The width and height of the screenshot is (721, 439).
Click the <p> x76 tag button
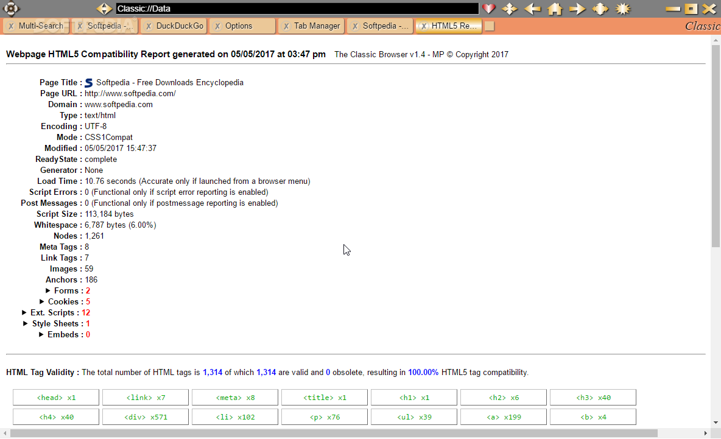click(325, 417)
